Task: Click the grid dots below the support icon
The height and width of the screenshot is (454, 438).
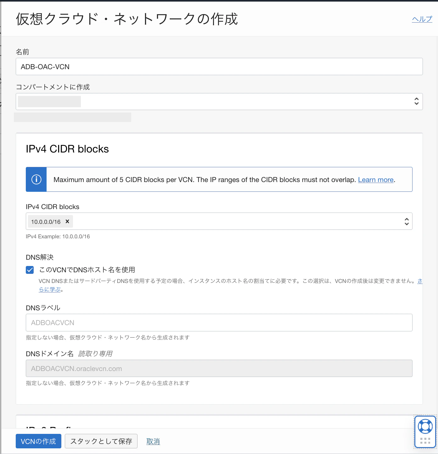Action: 425,440
